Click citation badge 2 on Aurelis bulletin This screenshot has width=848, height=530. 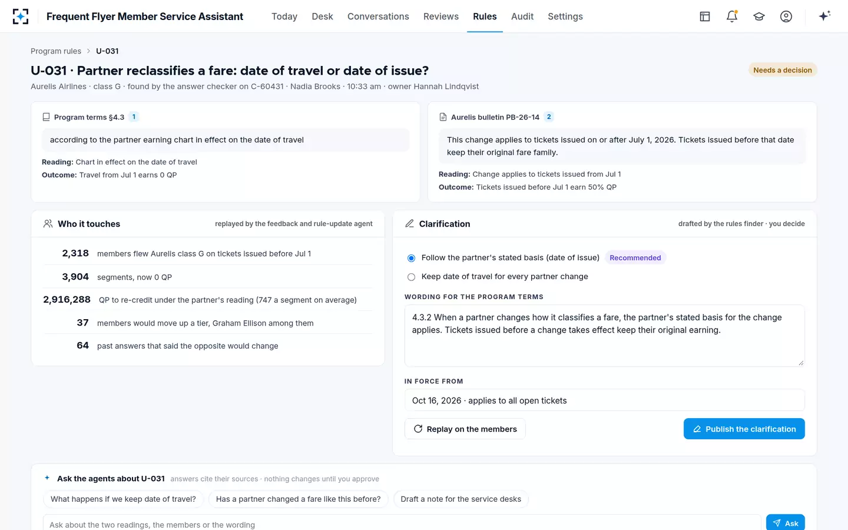(x=549, y=117)
